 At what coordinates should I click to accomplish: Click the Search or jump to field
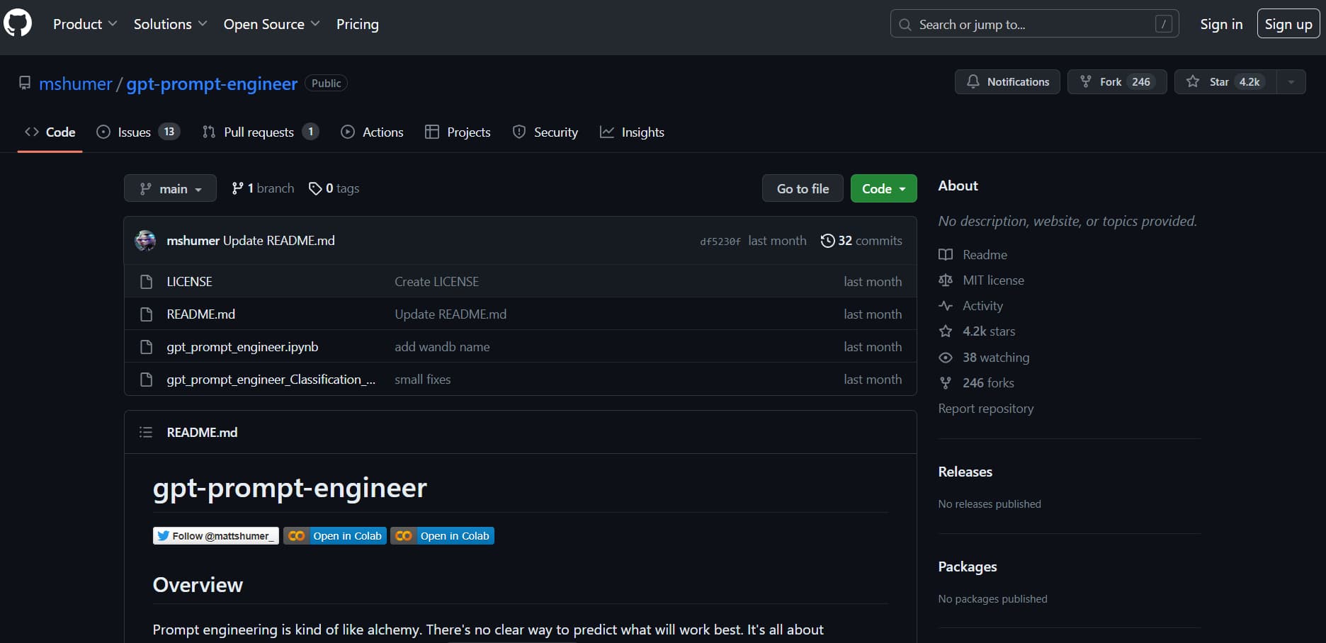click(1034, 24)
